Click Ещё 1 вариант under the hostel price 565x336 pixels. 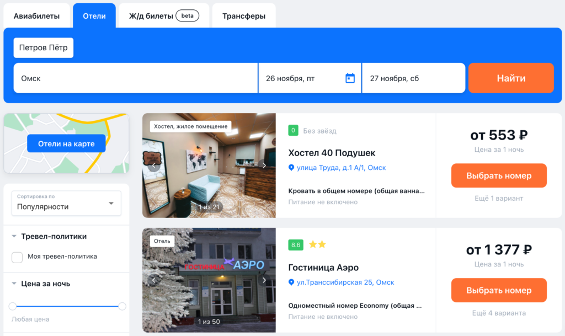[499, 199]
